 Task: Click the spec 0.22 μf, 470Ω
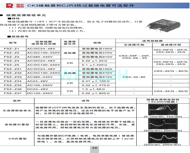tap(96, 85)
